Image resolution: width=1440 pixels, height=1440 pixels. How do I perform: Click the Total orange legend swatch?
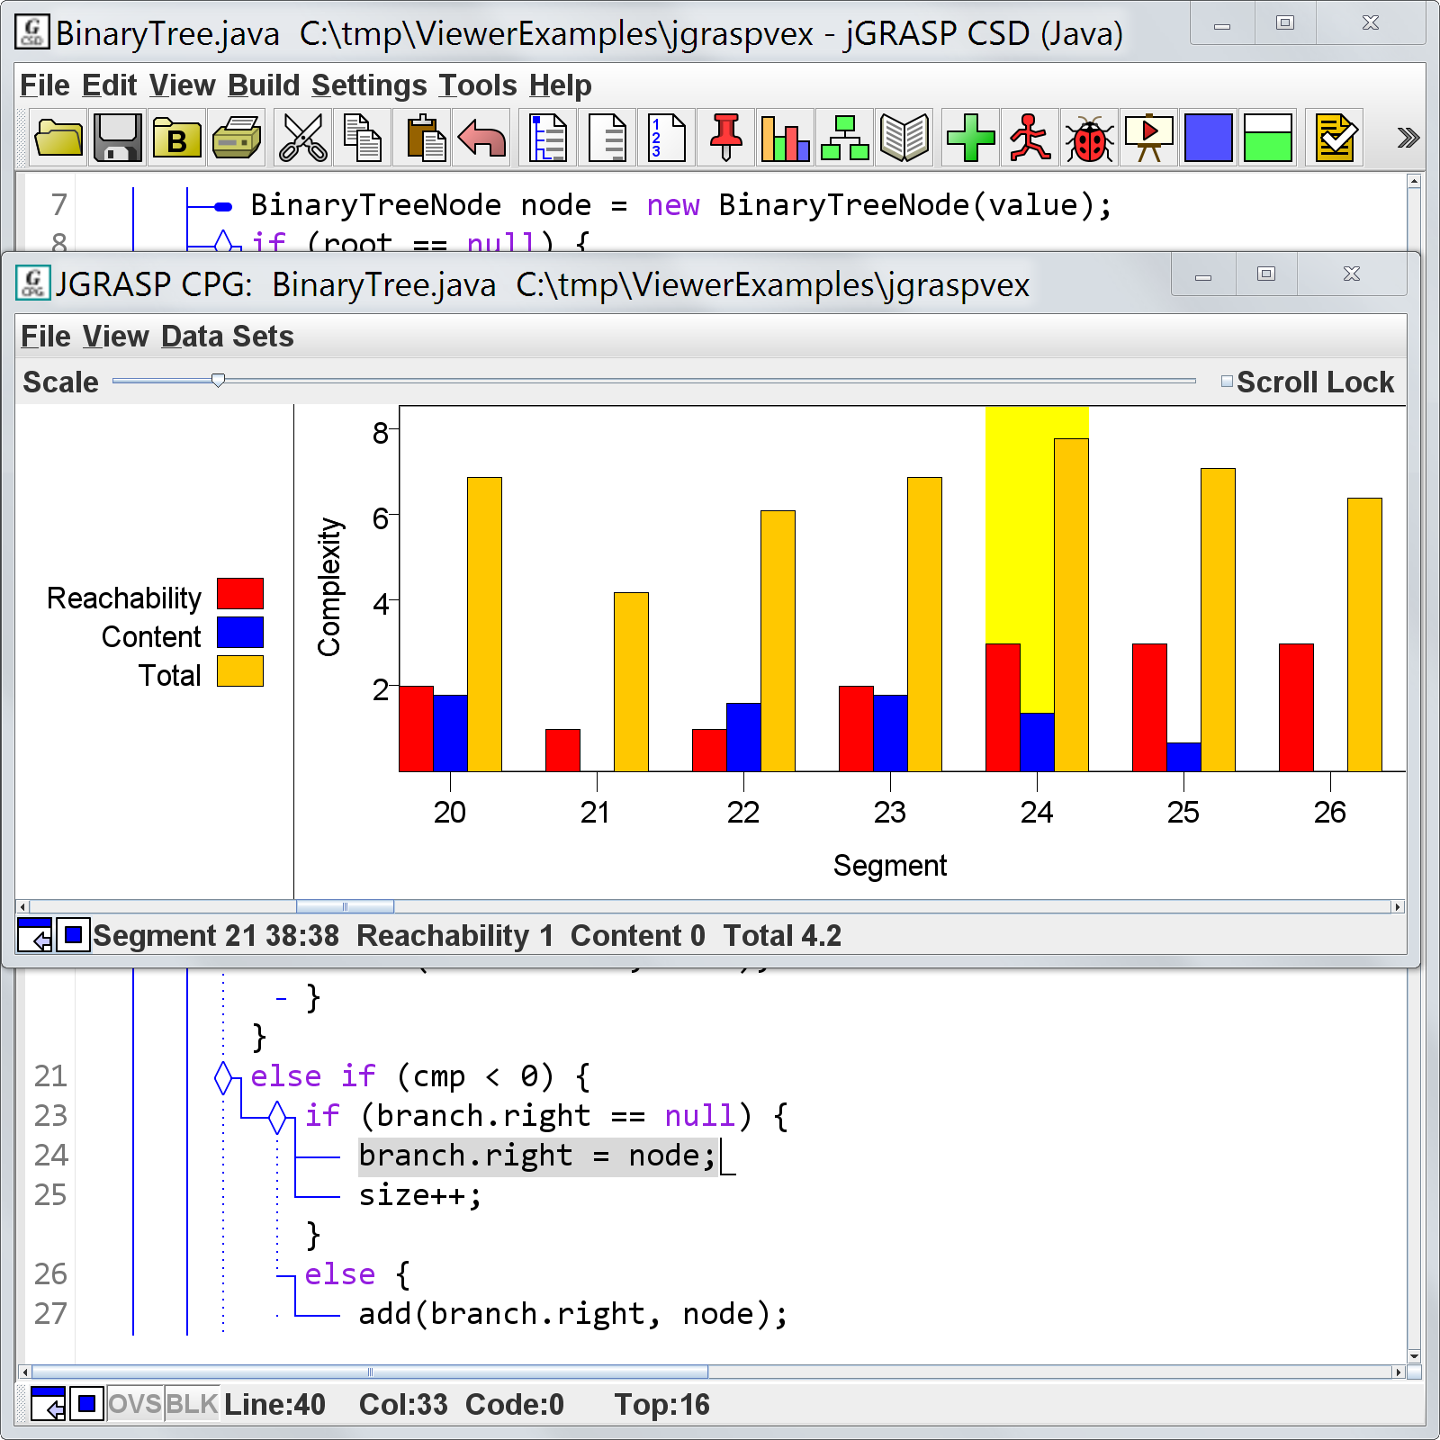[x=240, y=671]
